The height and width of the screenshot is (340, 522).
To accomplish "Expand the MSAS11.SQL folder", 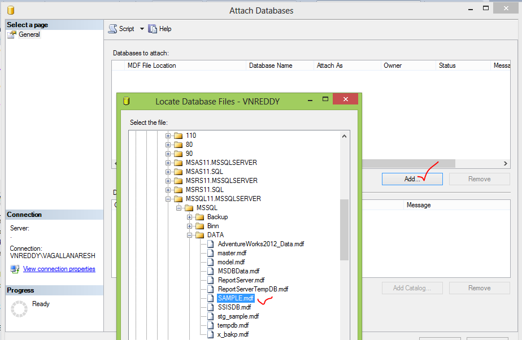I will point(168,172).
